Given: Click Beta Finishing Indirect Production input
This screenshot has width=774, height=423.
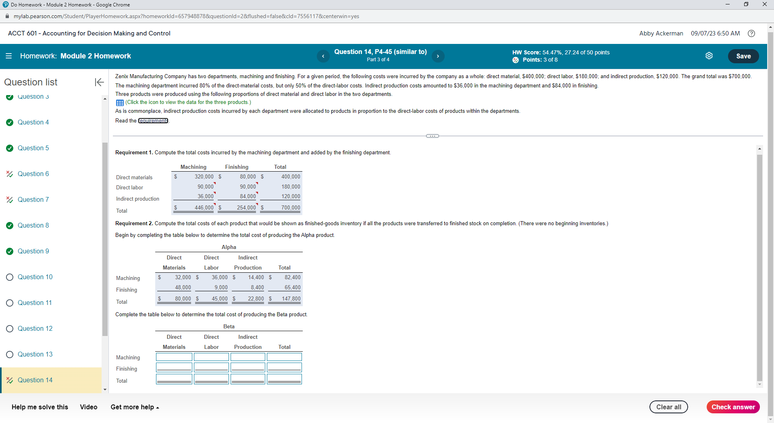Looking at the screenshot, I should [x=248, y=367].
